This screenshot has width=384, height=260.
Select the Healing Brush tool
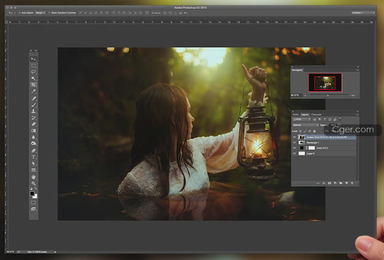tap(33, 98)
